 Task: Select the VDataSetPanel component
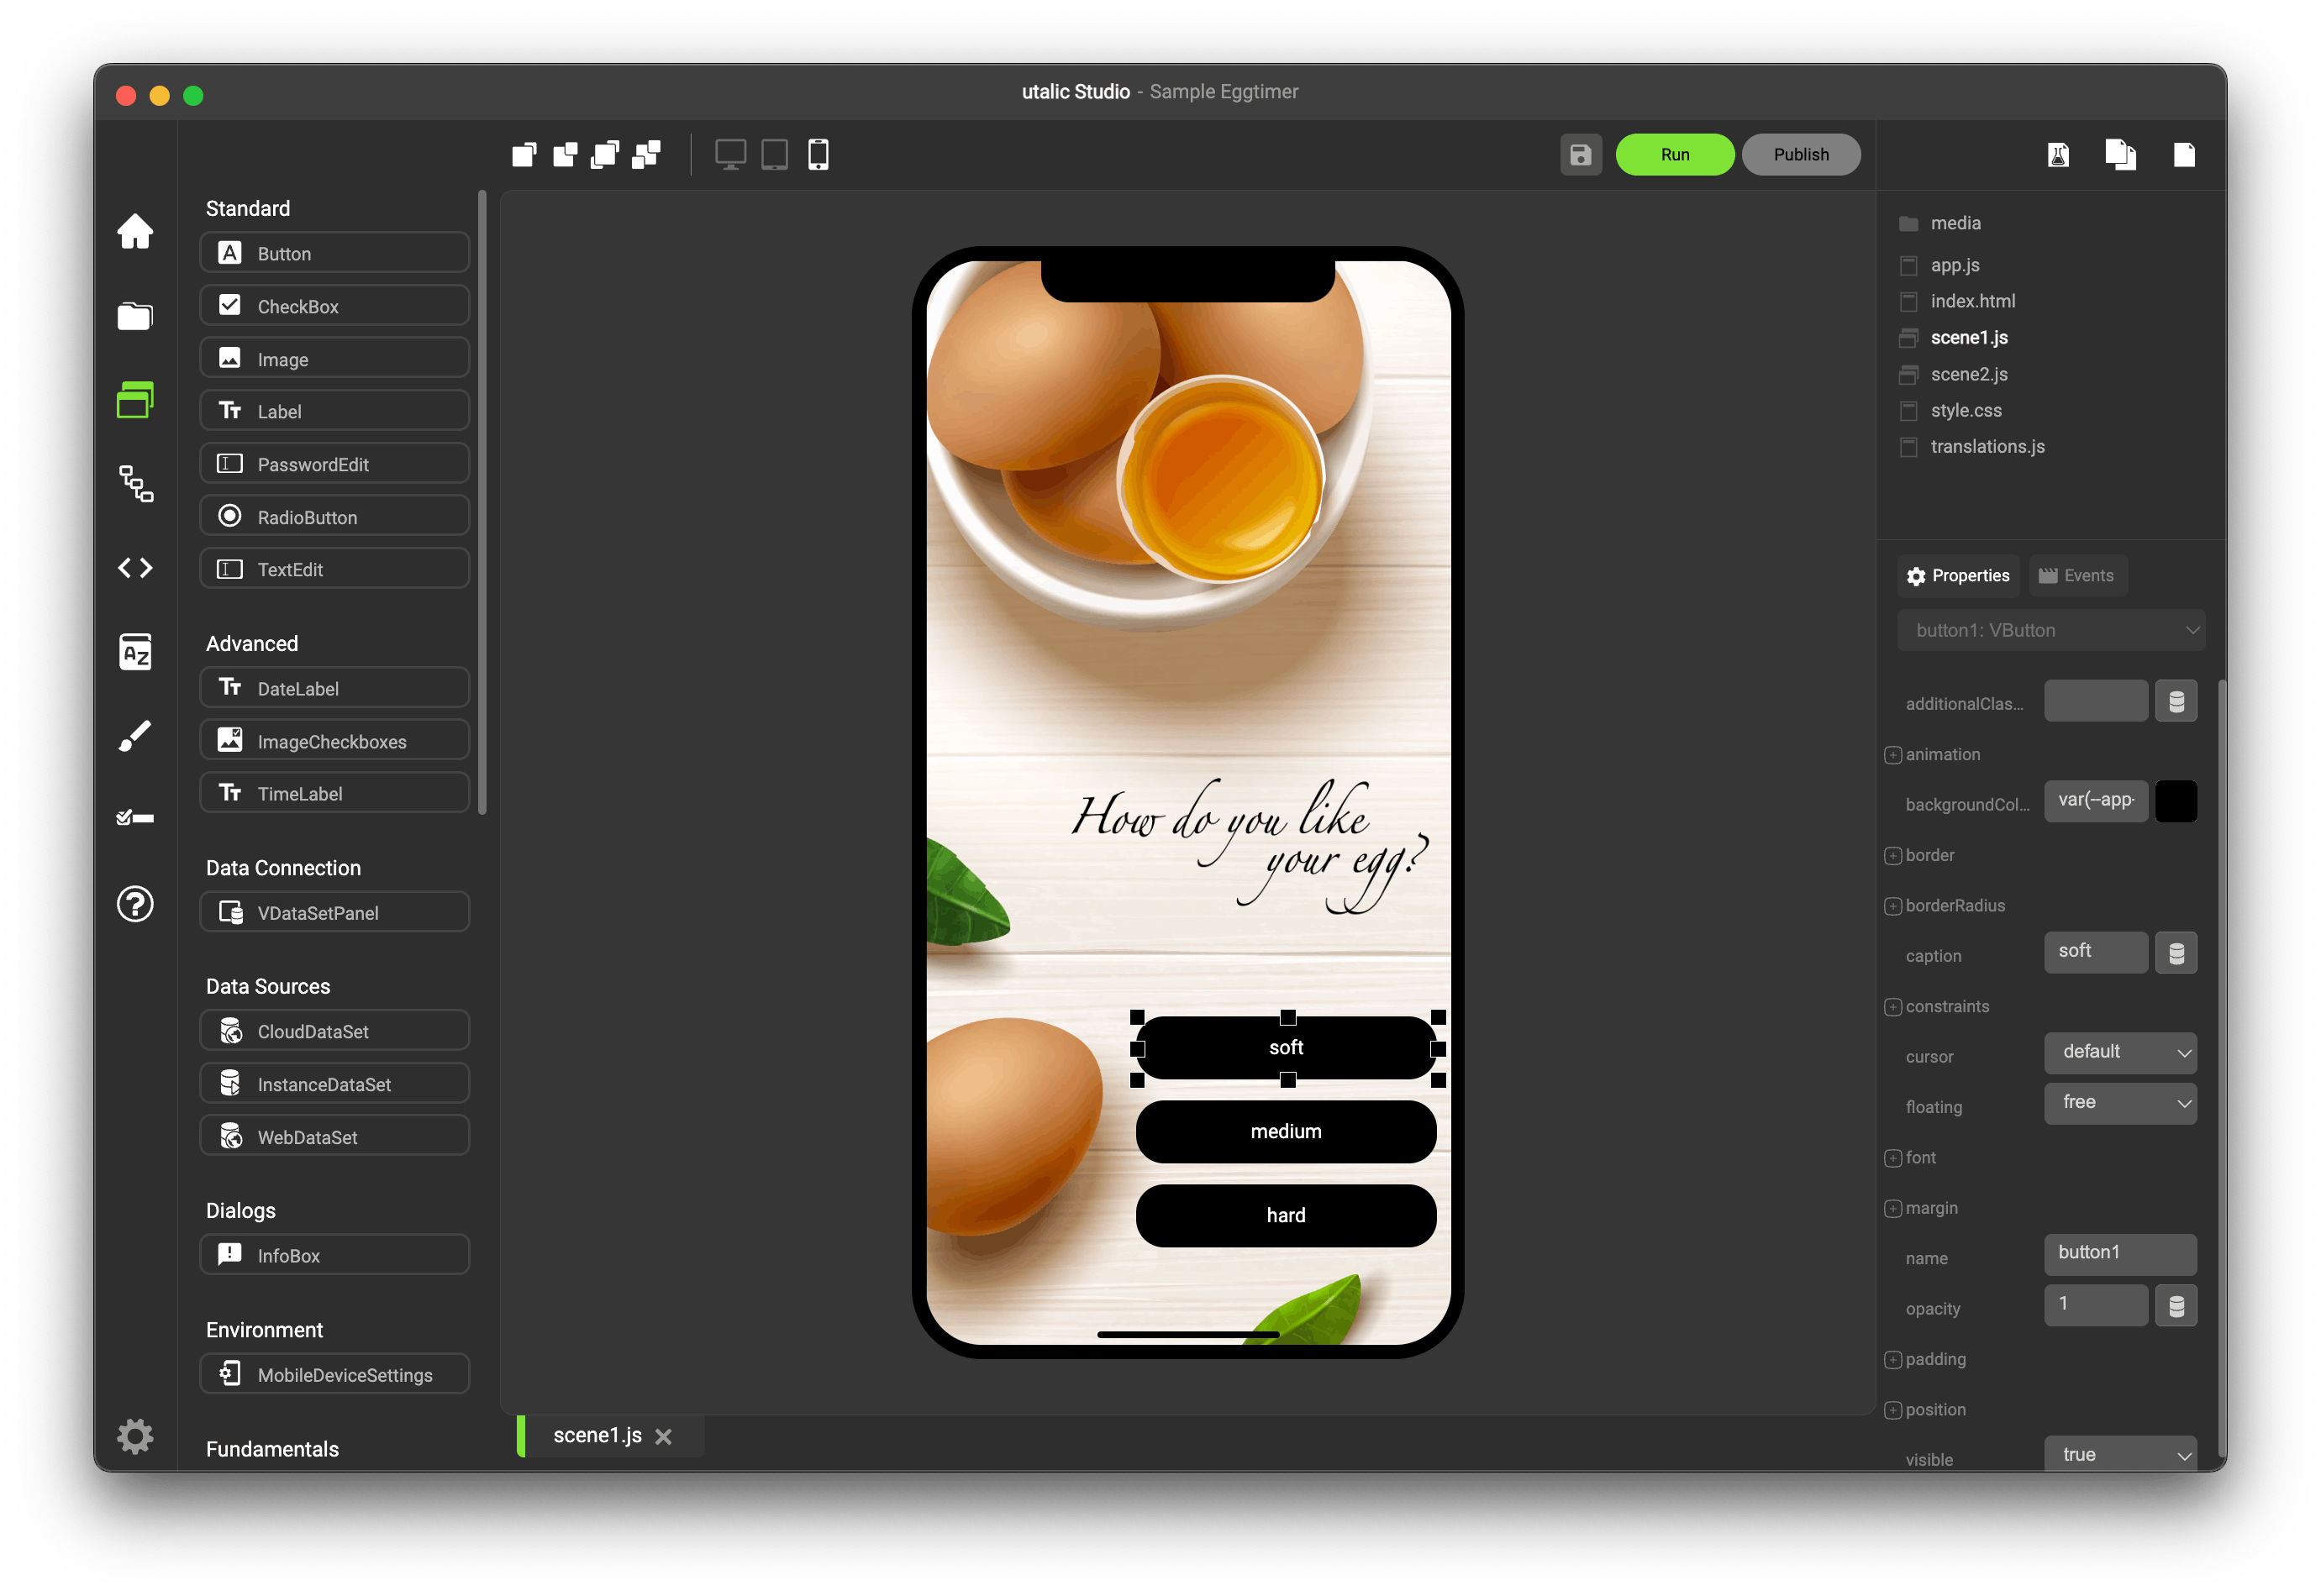(x=334, y=912)
